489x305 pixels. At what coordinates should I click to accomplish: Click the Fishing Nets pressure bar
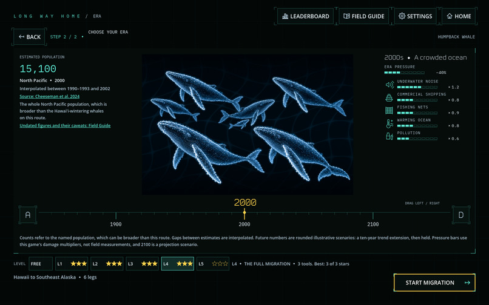[x=417, y=113]
